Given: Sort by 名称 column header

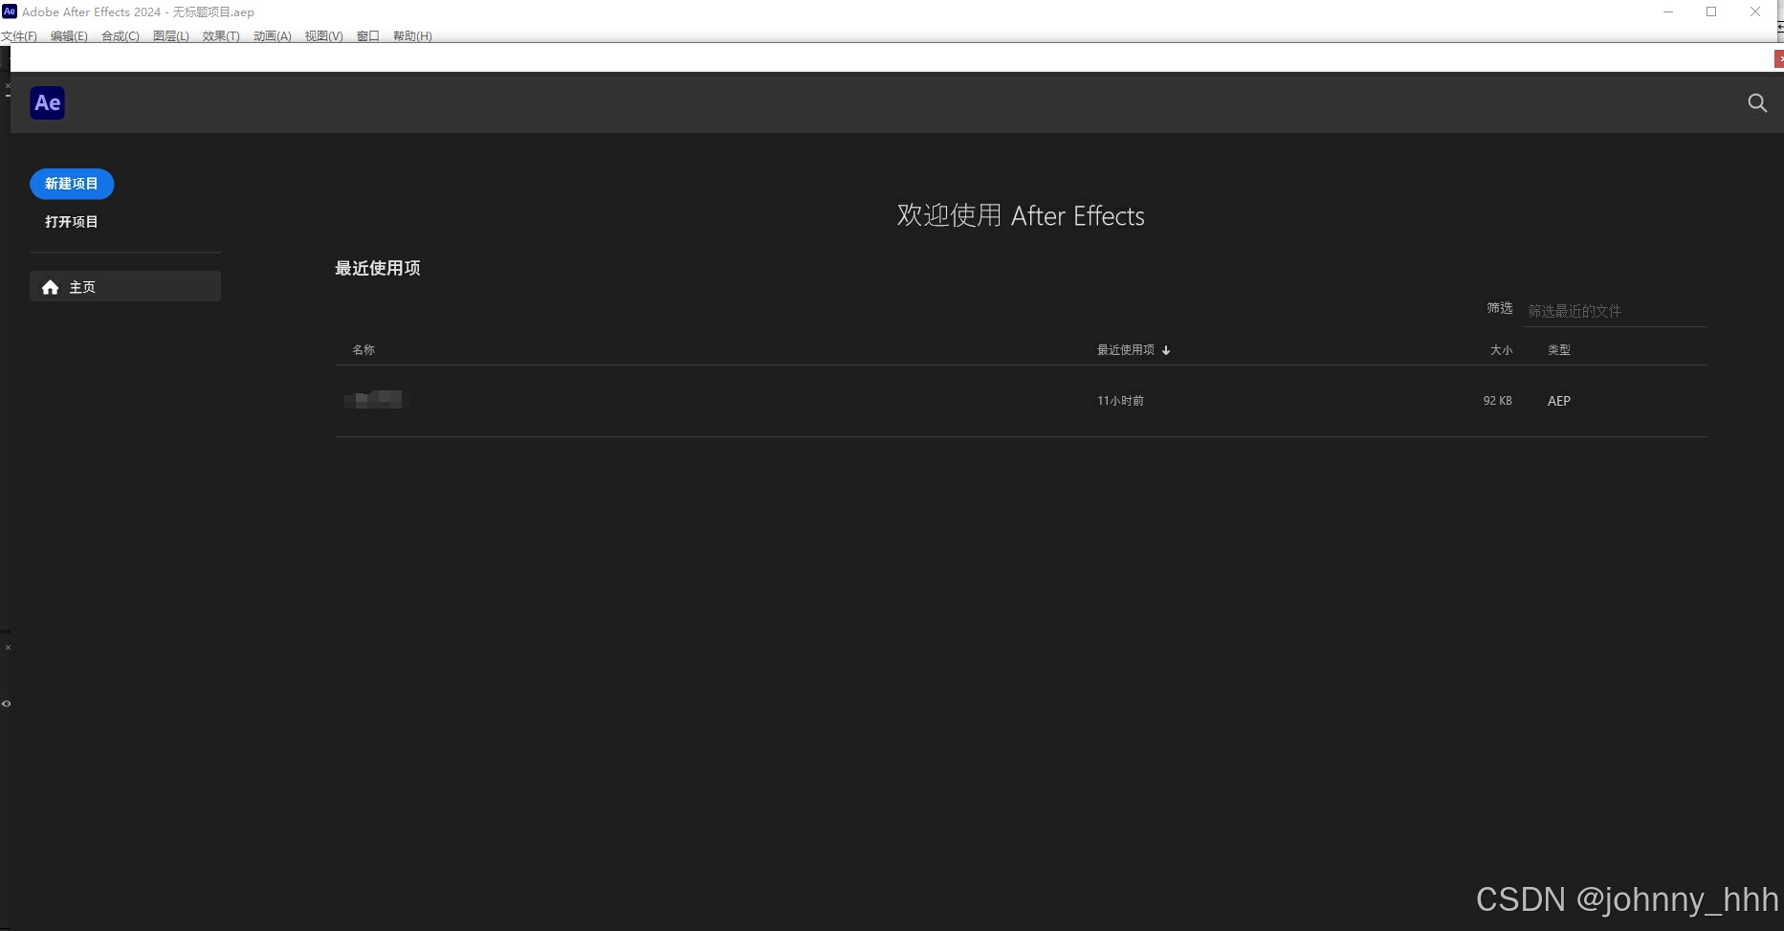Looking at the screenshot, I should tap(363, 350).
